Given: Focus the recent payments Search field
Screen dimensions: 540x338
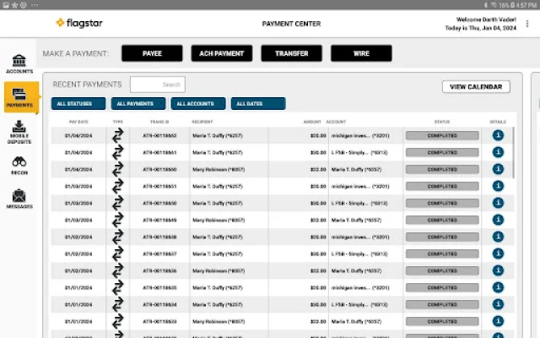Looking at the screenshot, I should point(158,84).
